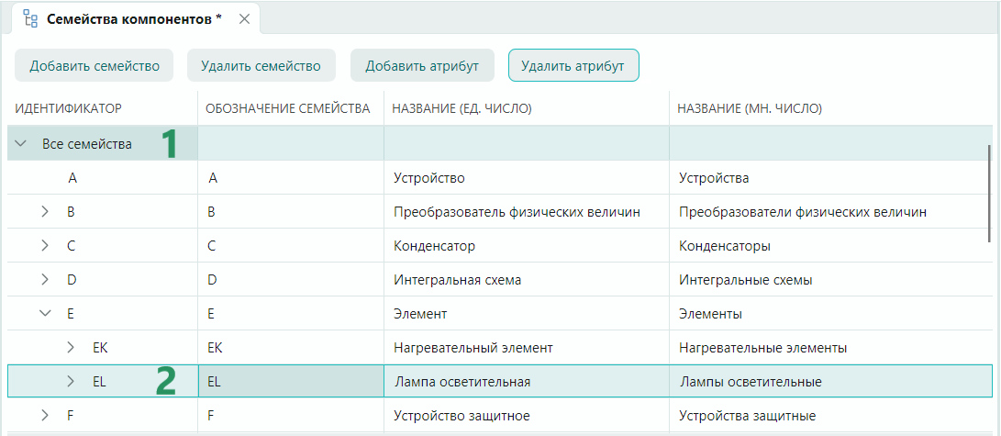Select the B identifier in the tree
1001x436 pixels.
(71, 212)
